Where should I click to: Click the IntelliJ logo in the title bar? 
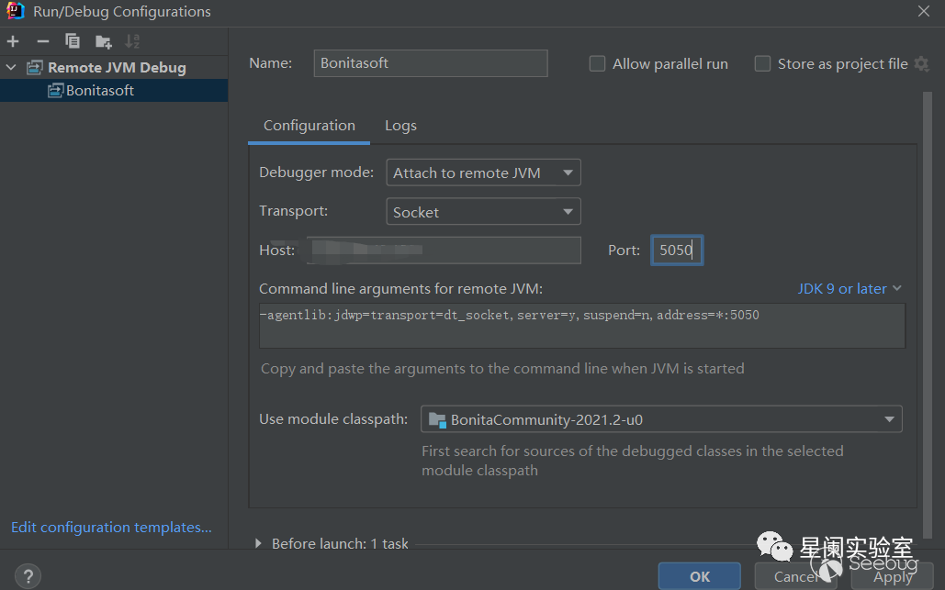point(15,11)
